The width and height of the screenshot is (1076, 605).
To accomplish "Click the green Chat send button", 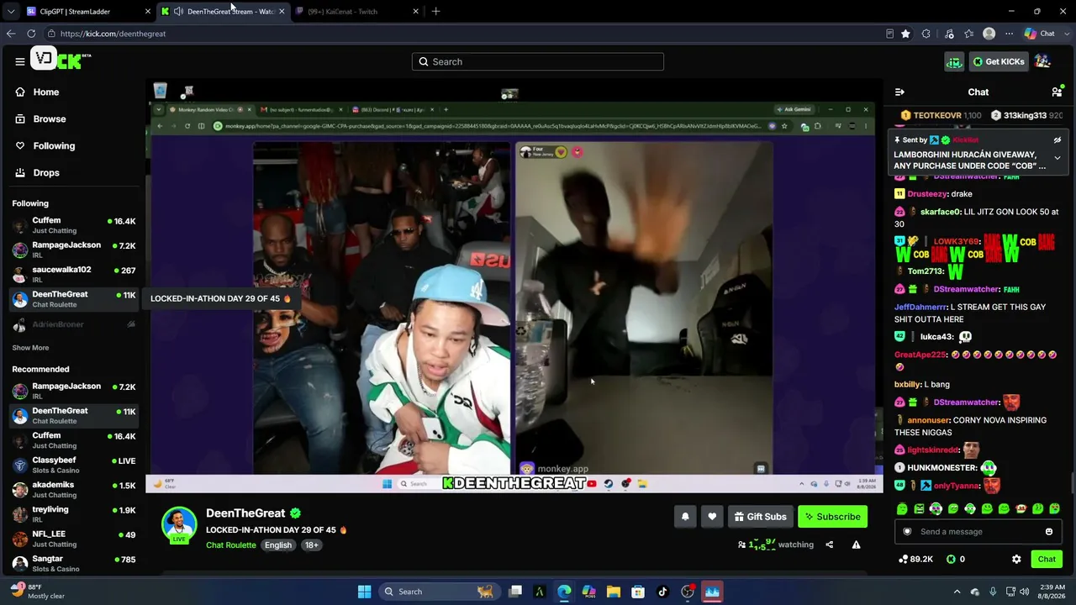I will coord(1047,559).
